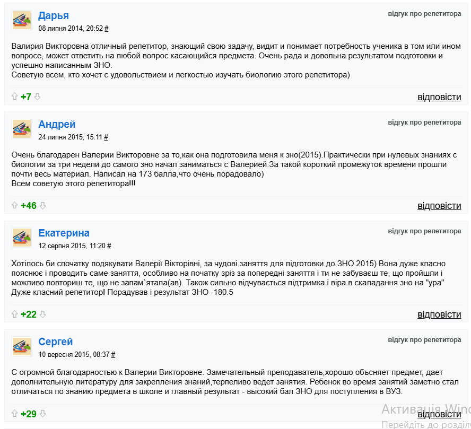Image resolution: width=471 pixels, height=429 pixels.
Task: Open permalink # of 12 серпня 2015 review
Action: [109, 246]
